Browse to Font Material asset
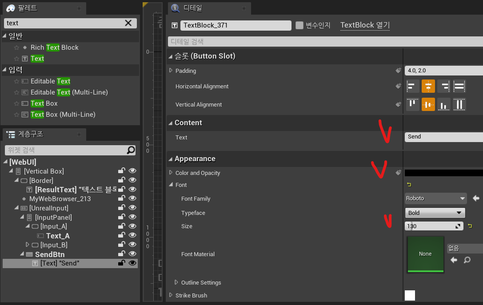Screen dimensions: 483x305 [467, 260]
